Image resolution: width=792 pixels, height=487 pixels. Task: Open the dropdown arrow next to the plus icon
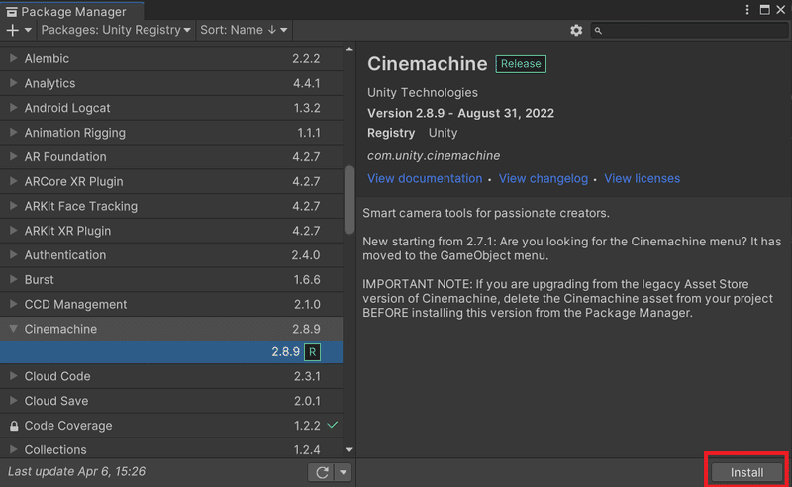click(x=28, y=31)
